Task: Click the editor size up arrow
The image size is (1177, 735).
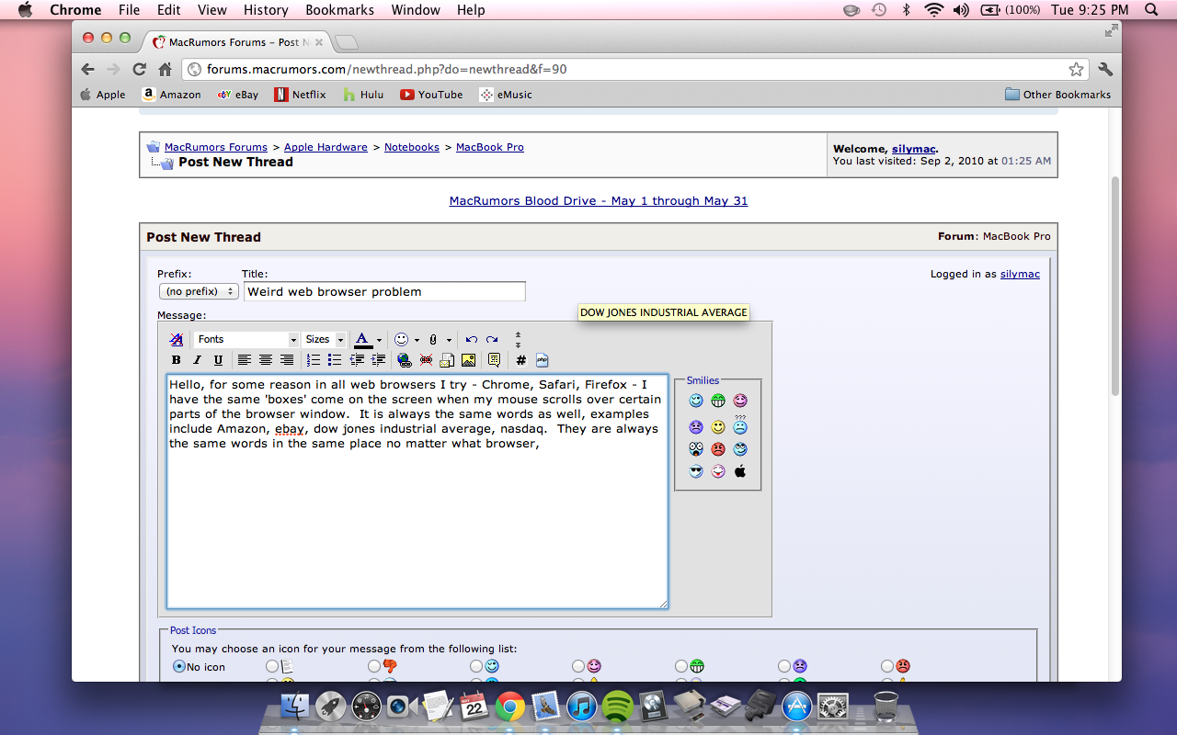Action: coord(518,334)
